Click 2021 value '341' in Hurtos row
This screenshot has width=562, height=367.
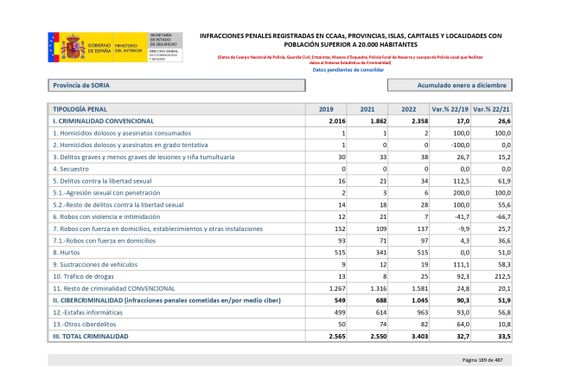pos(381,253)
